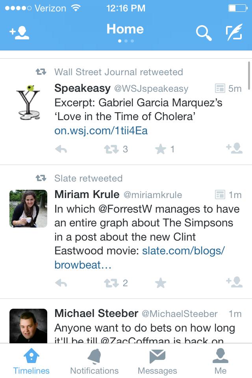Viewport: 252px width, 378px height.
Task: Select the Timelines tab
Action: tap(31, 361)
